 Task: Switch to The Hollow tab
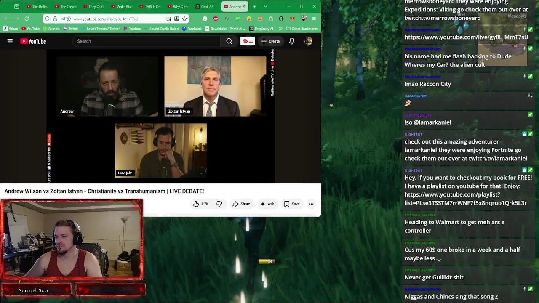pos(37,6)
